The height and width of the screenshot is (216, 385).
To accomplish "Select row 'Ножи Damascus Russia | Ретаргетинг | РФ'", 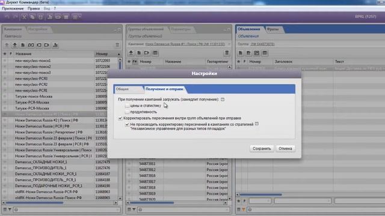I will tap(60, 132).
